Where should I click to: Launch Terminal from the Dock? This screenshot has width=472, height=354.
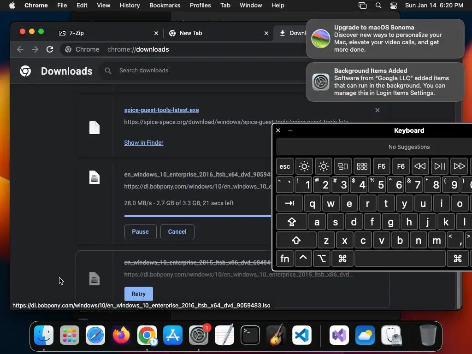250,335
